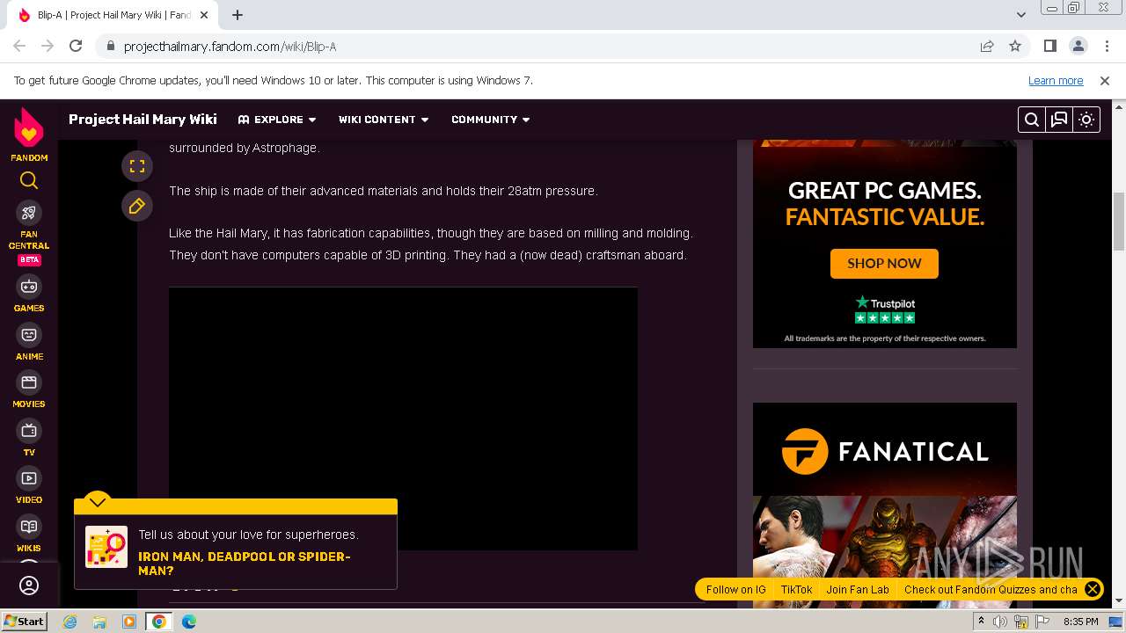
Task: Click the taskbar volume icon
Action: pos(1000,622)
